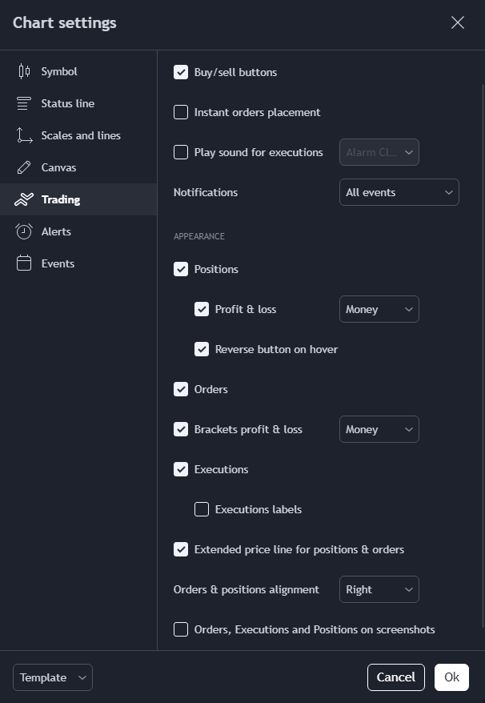The image size is (485, 703).
Task: Click the Scales and lines axis icon
Action: (x=24, y=135)
